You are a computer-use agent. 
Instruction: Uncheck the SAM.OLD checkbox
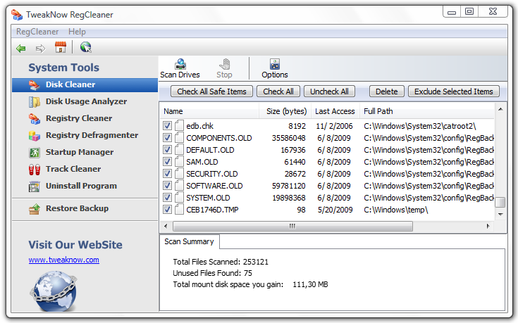[x=167, y=162]
